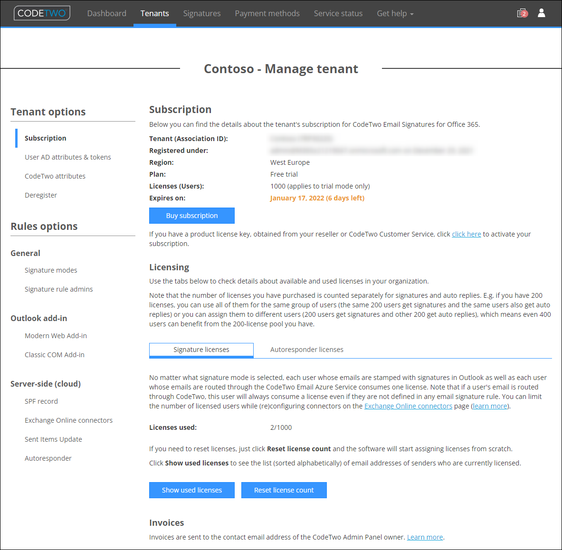Screen dimensions: 562x550
Task: Check the Service status page
Action: tap(338, 14)
